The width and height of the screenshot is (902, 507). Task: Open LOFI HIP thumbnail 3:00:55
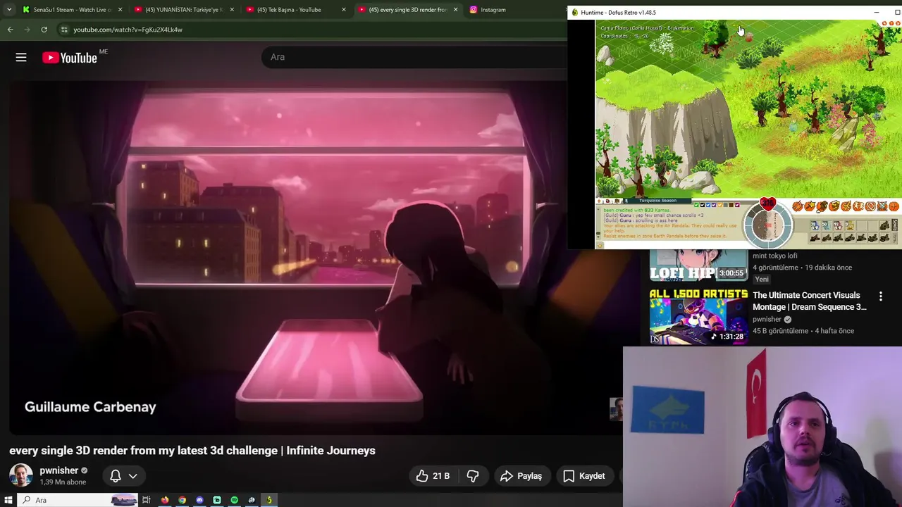coord(698,266)
